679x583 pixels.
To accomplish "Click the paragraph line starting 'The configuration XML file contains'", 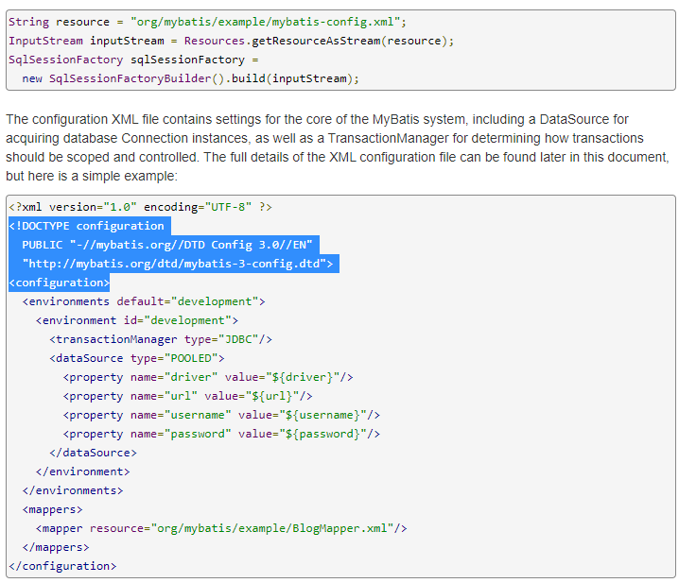I will pyautogui.click(x=317, y=119).
